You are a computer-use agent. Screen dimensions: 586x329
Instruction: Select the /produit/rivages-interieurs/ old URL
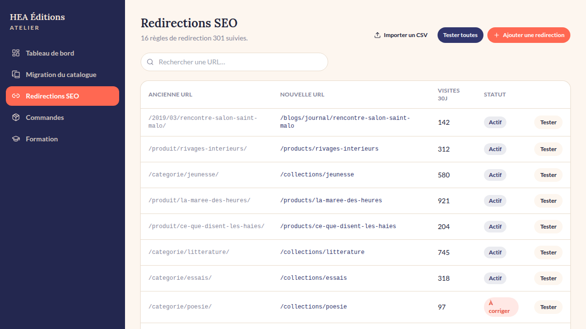point(198,149)
